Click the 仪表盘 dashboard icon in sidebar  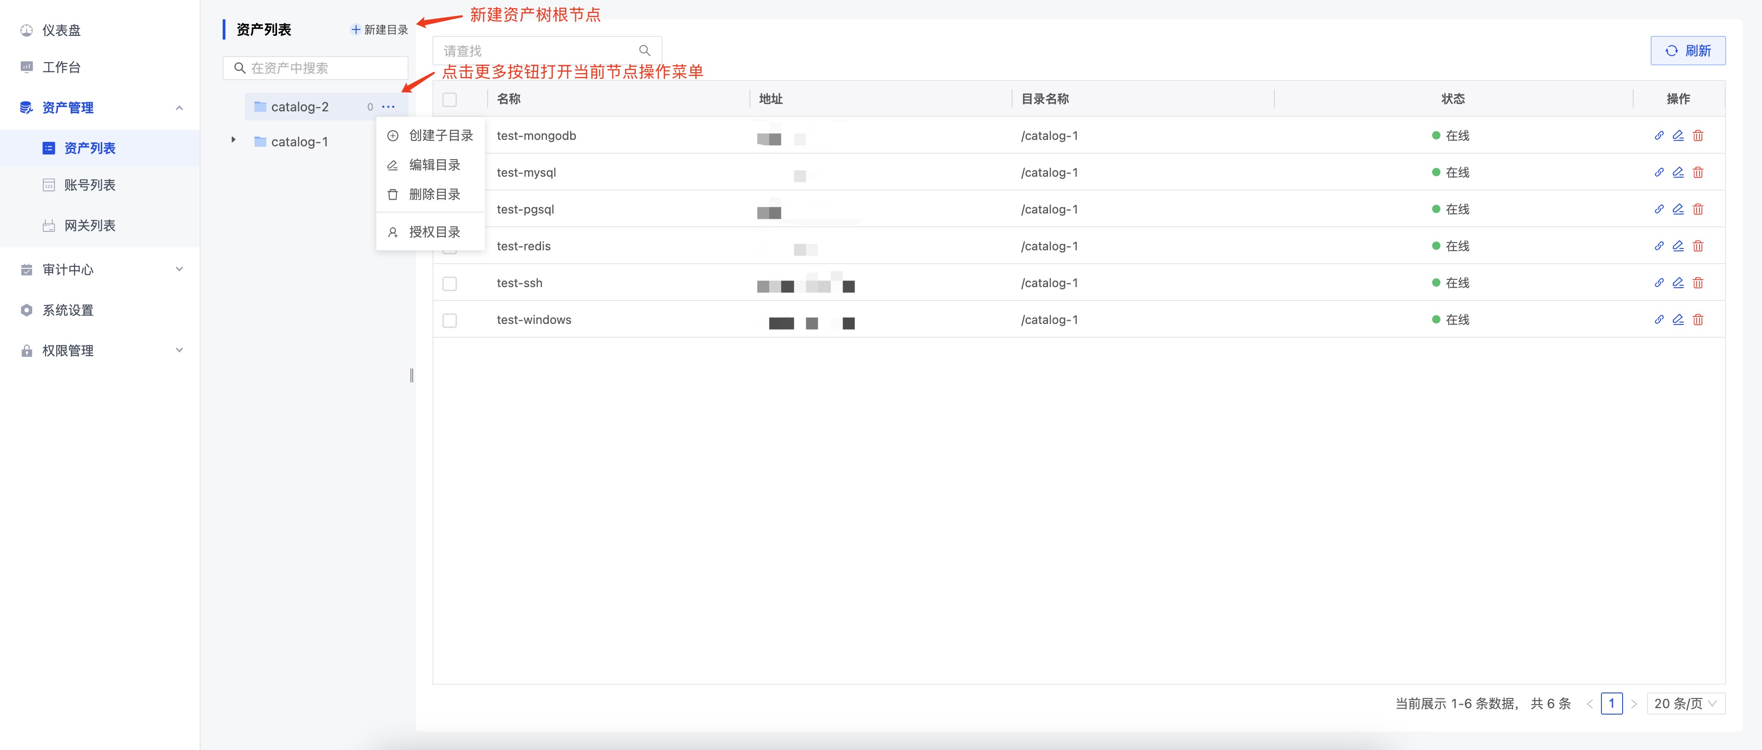(27, 30)
